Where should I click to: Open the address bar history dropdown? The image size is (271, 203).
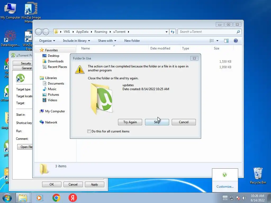pyautogui.click(x=166, y=32)
